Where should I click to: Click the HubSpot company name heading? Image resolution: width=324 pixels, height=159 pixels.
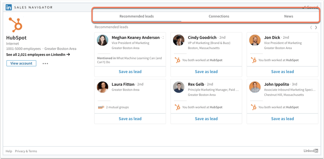click(16, 38)
